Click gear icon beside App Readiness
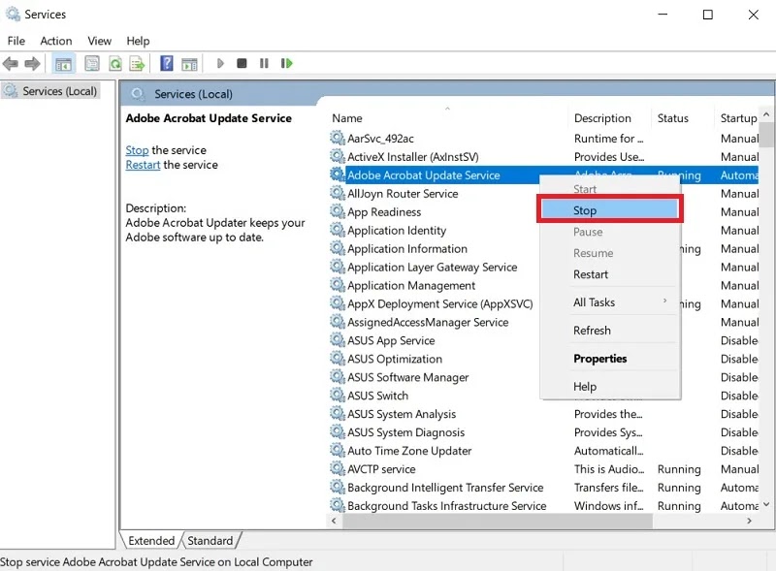776x571 pixels. coord(338,211)
